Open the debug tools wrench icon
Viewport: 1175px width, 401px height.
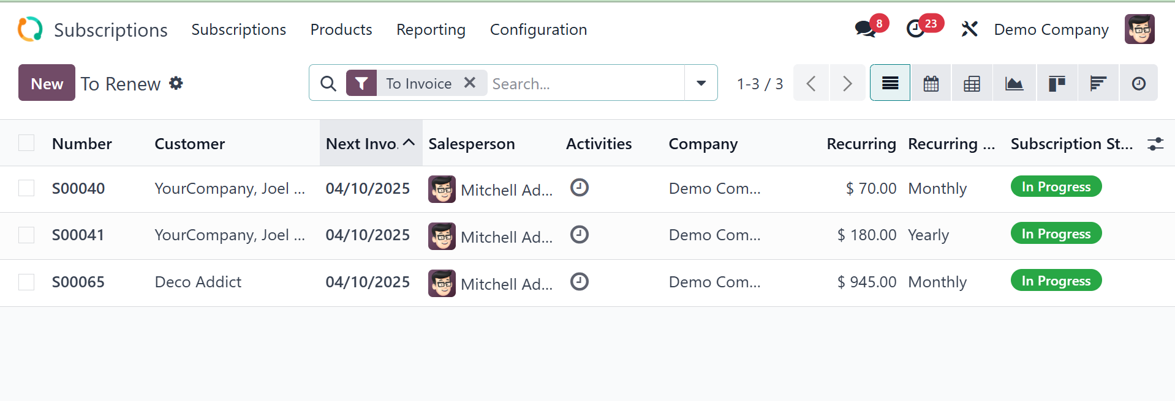pos(969,29)
